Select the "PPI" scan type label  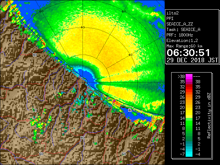tap(170, 19)
